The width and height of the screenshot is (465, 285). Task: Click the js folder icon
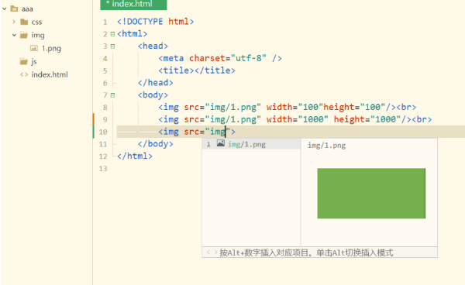(24, 61)
